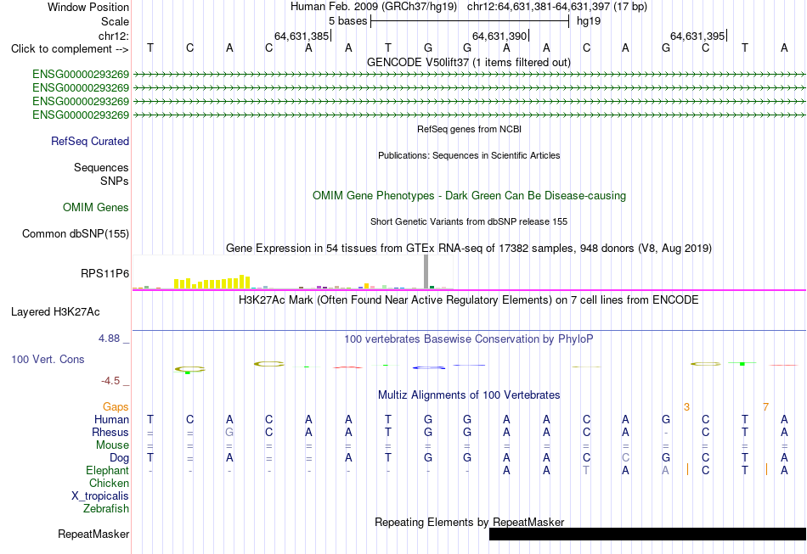The width and height of the screenshot is (807, 554).
Task: Select the Mouse species label
Action: [112, 445]
